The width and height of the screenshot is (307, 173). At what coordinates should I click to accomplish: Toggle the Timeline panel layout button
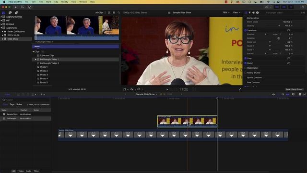[284, 7]
